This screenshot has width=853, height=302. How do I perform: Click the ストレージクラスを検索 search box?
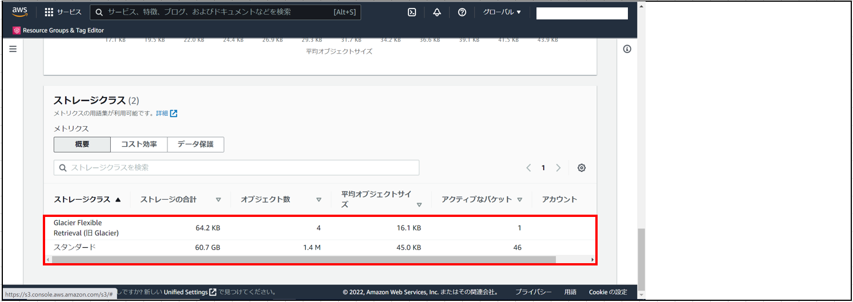[237, 168]
